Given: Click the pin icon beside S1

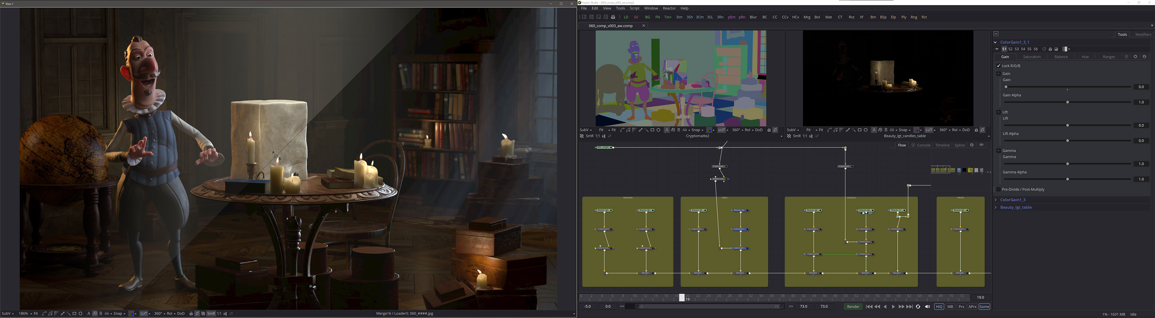Looking at the screenshot, I should pos(997,49).
